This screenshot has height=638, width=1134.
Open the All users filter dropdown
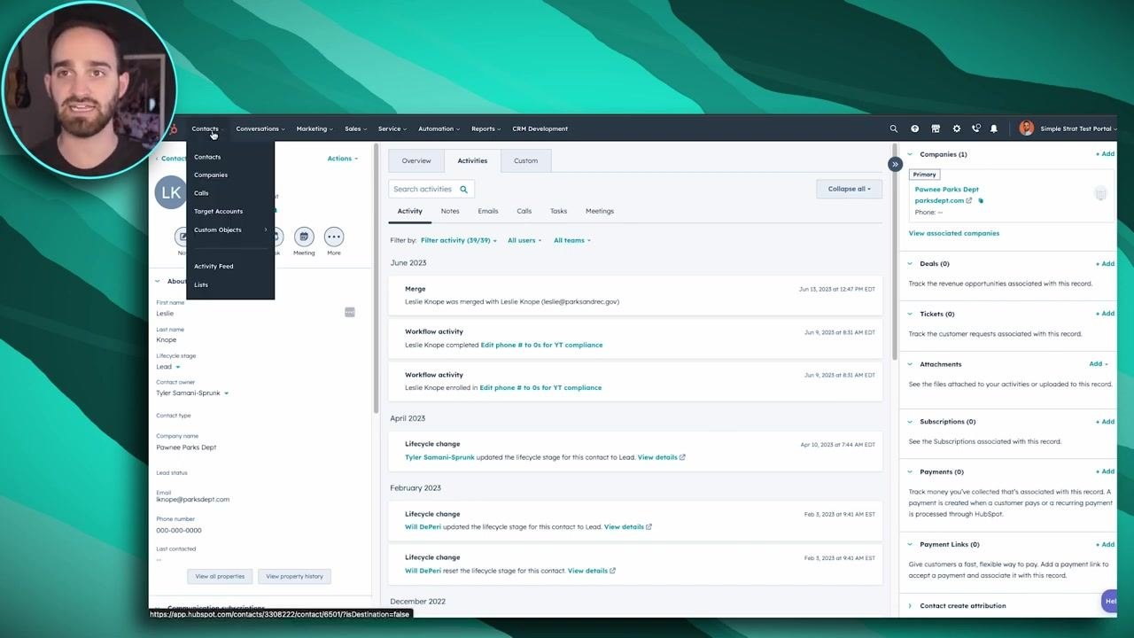[524, 240]
